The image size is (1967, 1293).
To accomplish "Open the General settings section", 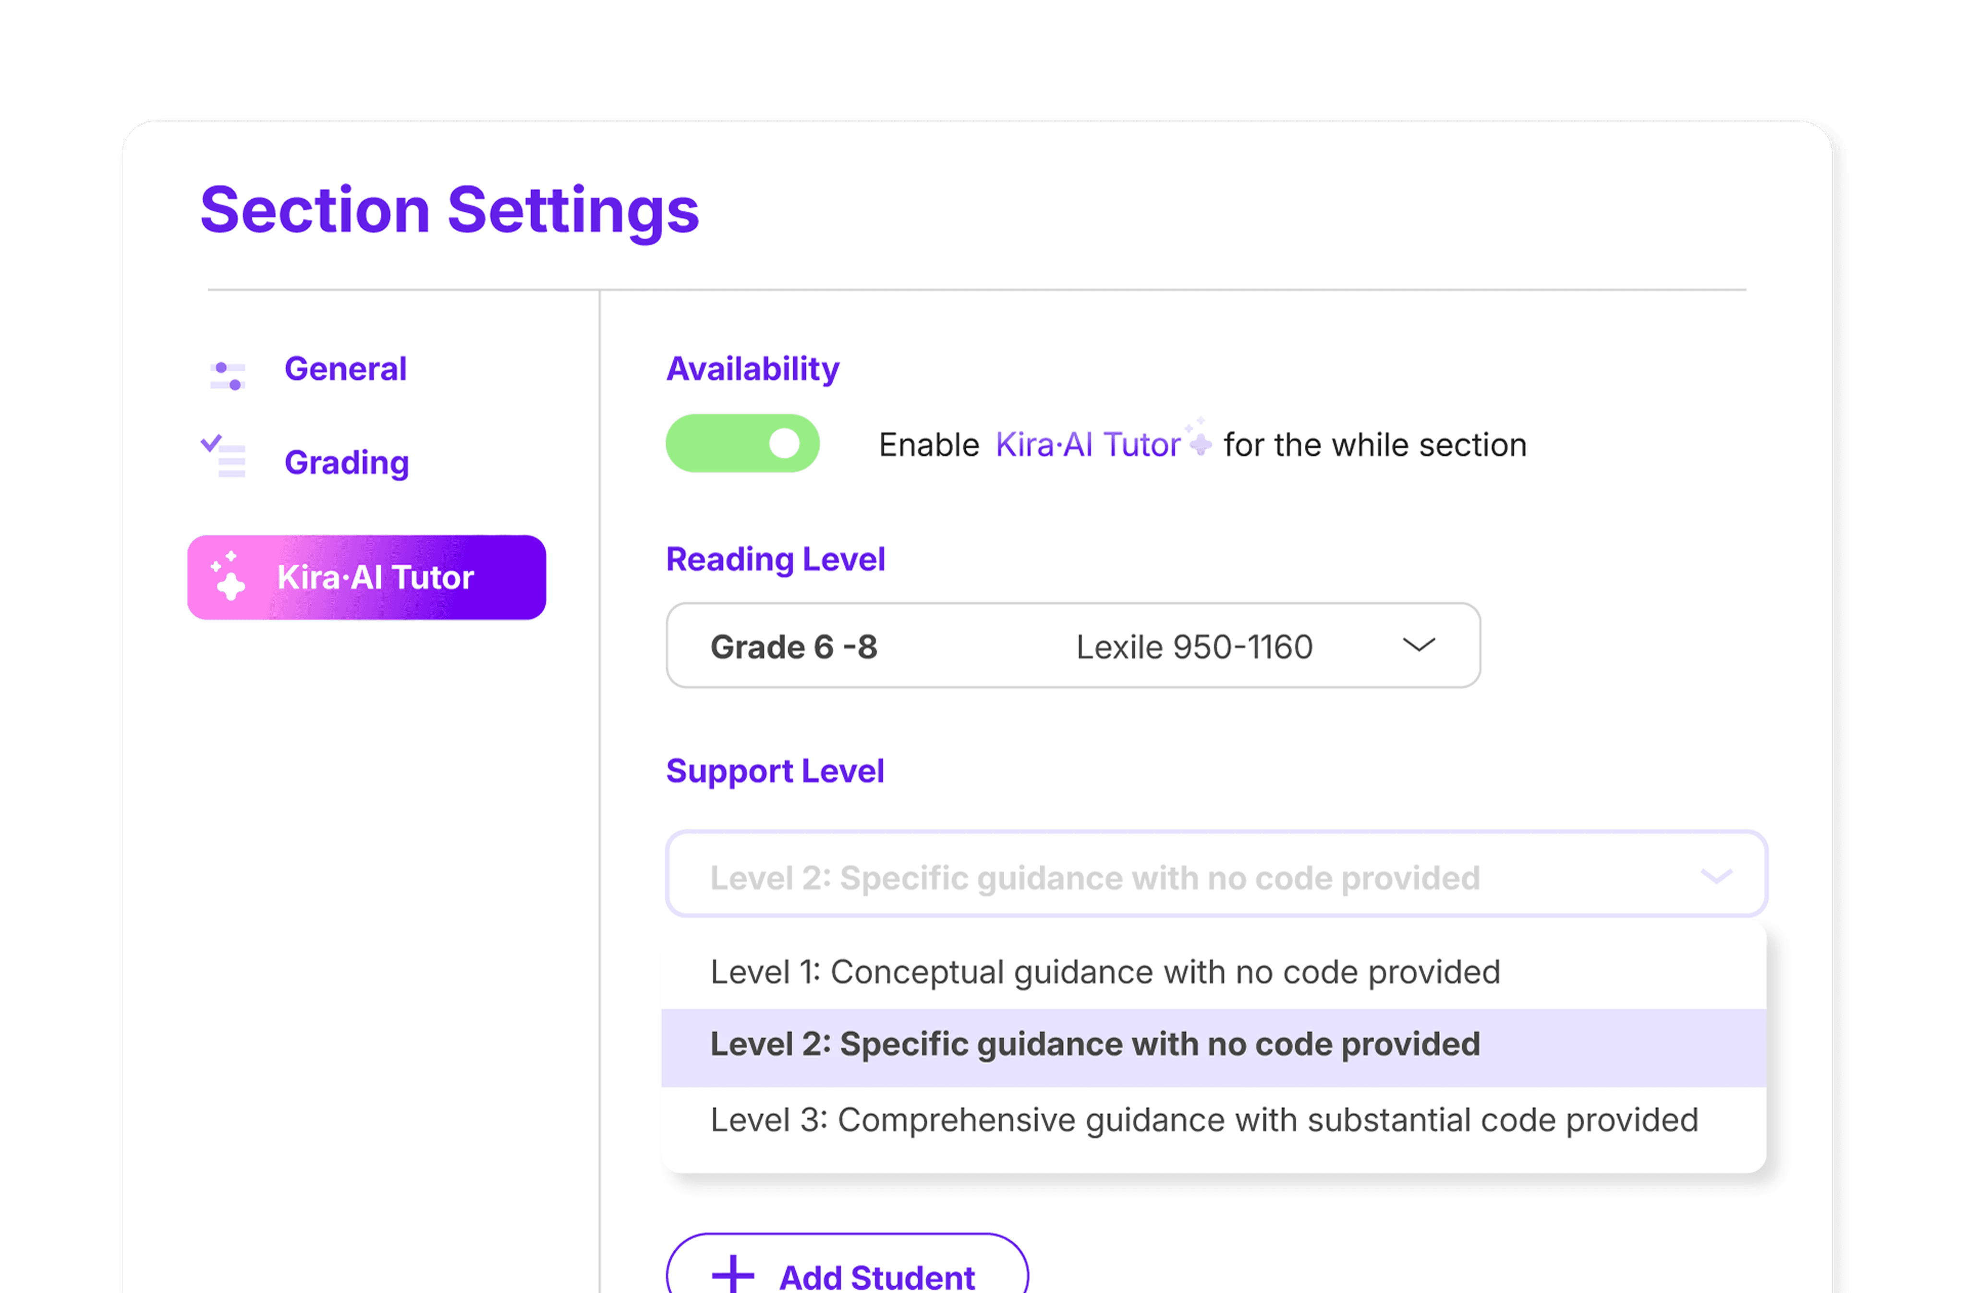I will 345,369.
